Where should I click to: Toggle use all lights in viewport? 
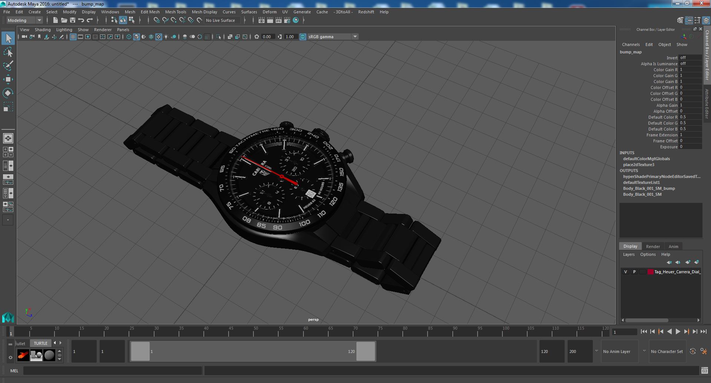(x=166, y=37)
